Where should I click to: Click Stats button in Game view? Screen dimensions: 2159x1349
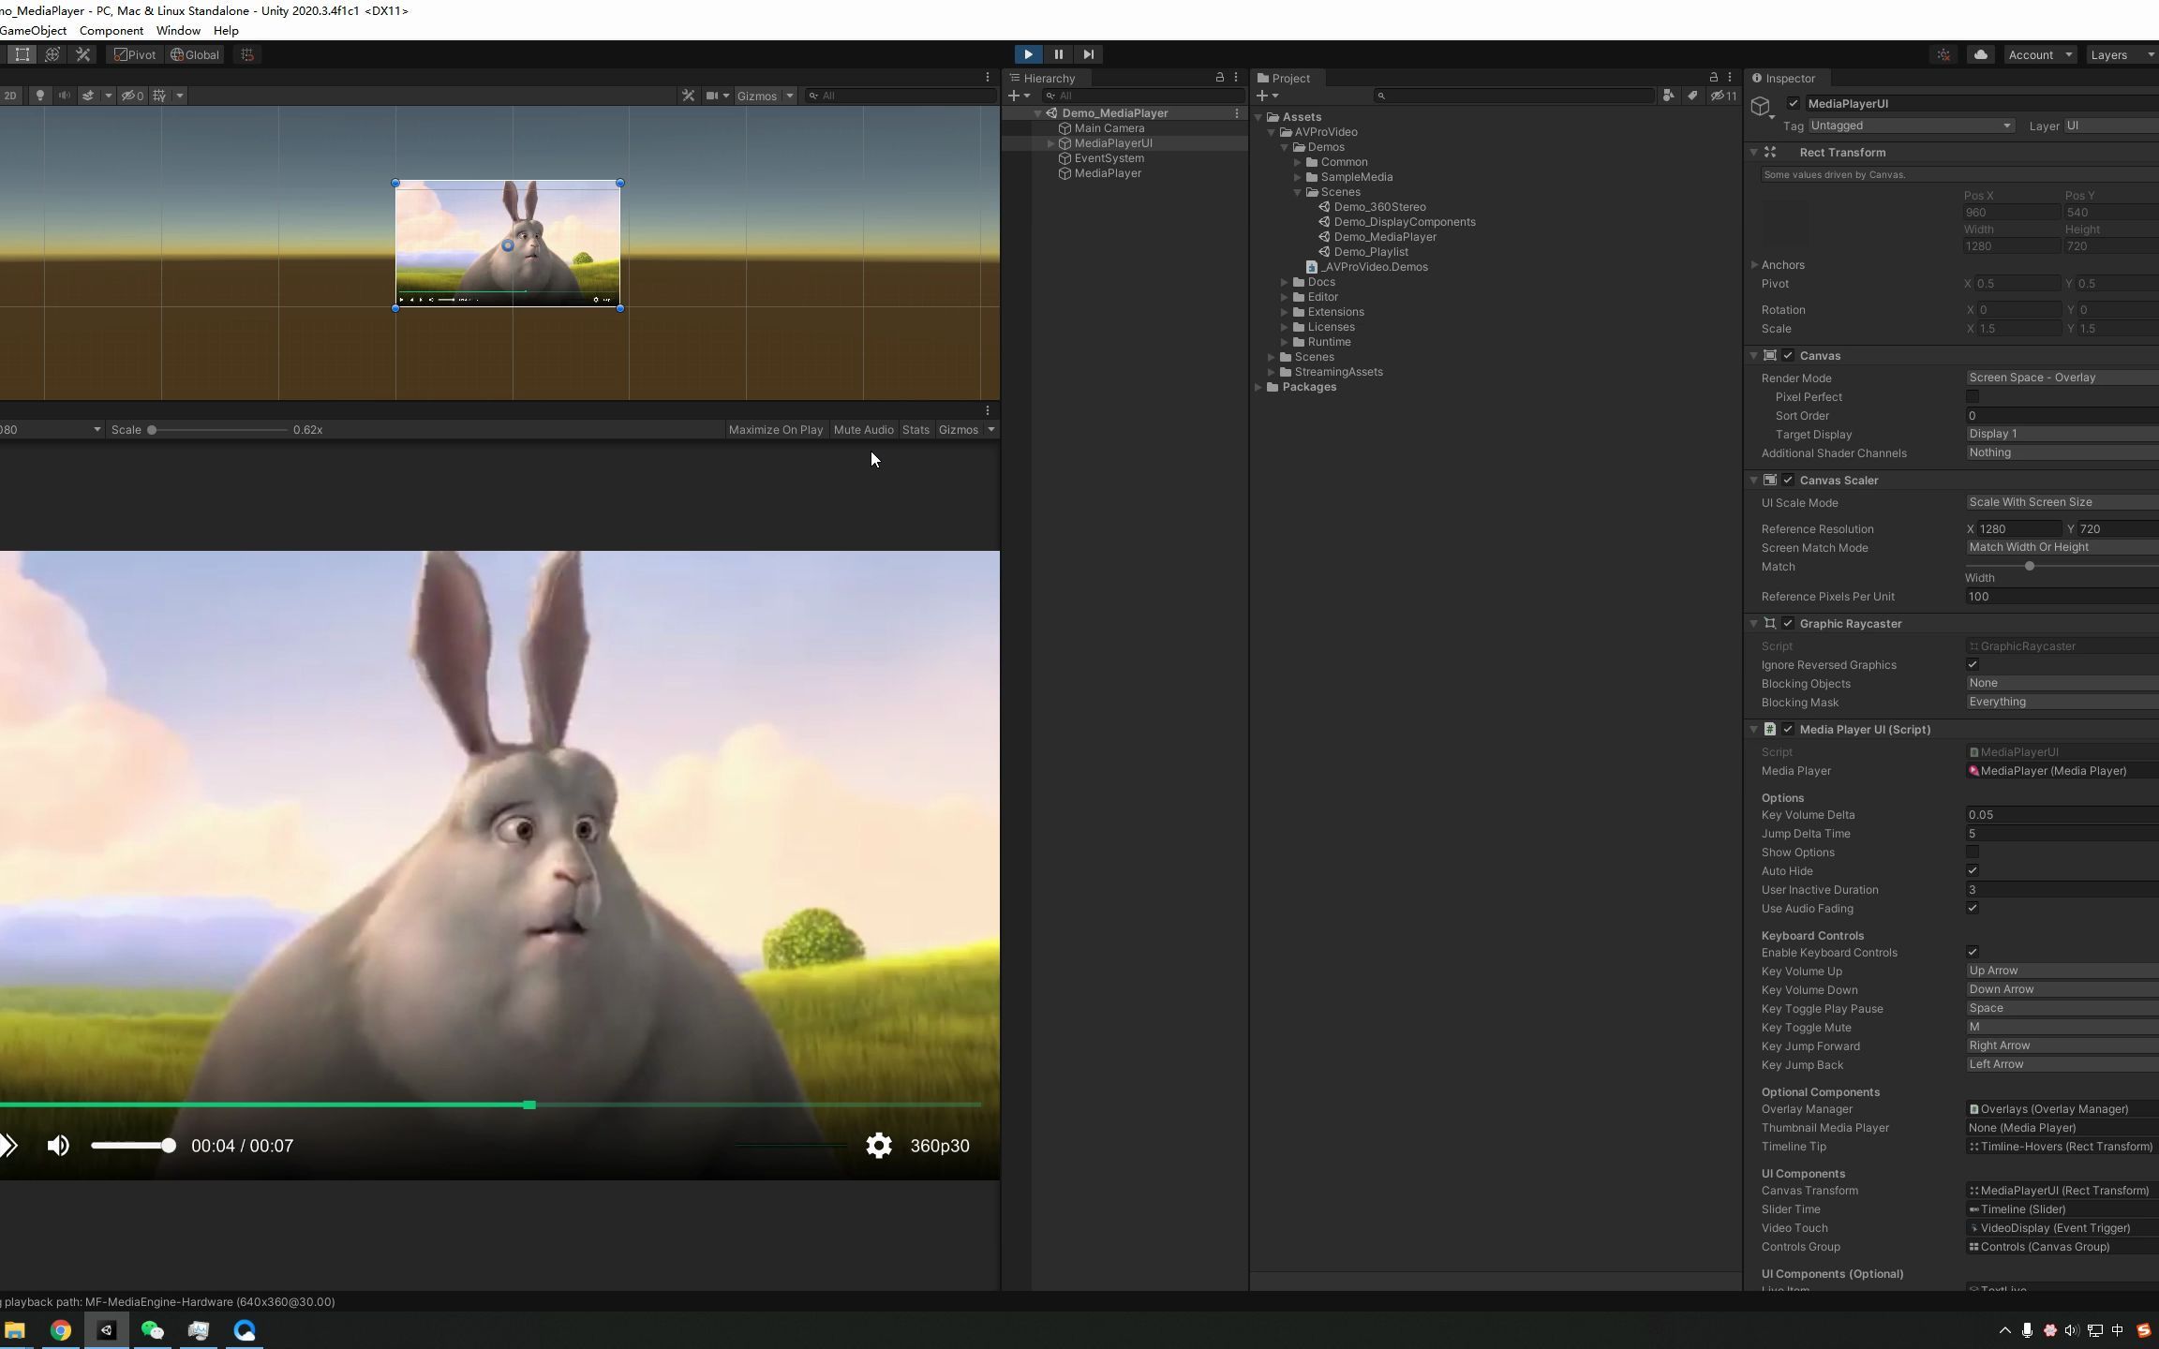(x=916, y=430)
